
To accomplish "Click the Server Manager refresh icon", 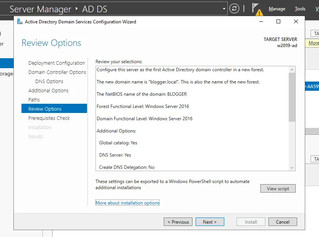I will [234, 9].
